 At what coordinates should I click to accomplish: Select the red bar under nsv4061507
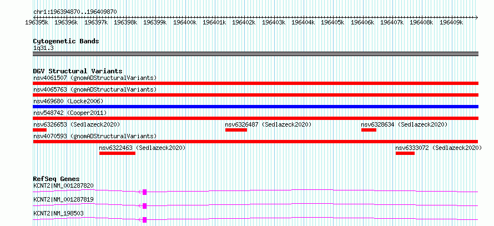tap(256, 83)
